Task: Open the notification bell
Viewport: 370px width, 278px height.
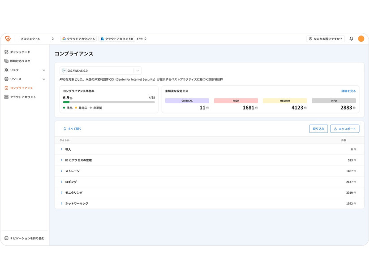Action: (x=351, y=39)
